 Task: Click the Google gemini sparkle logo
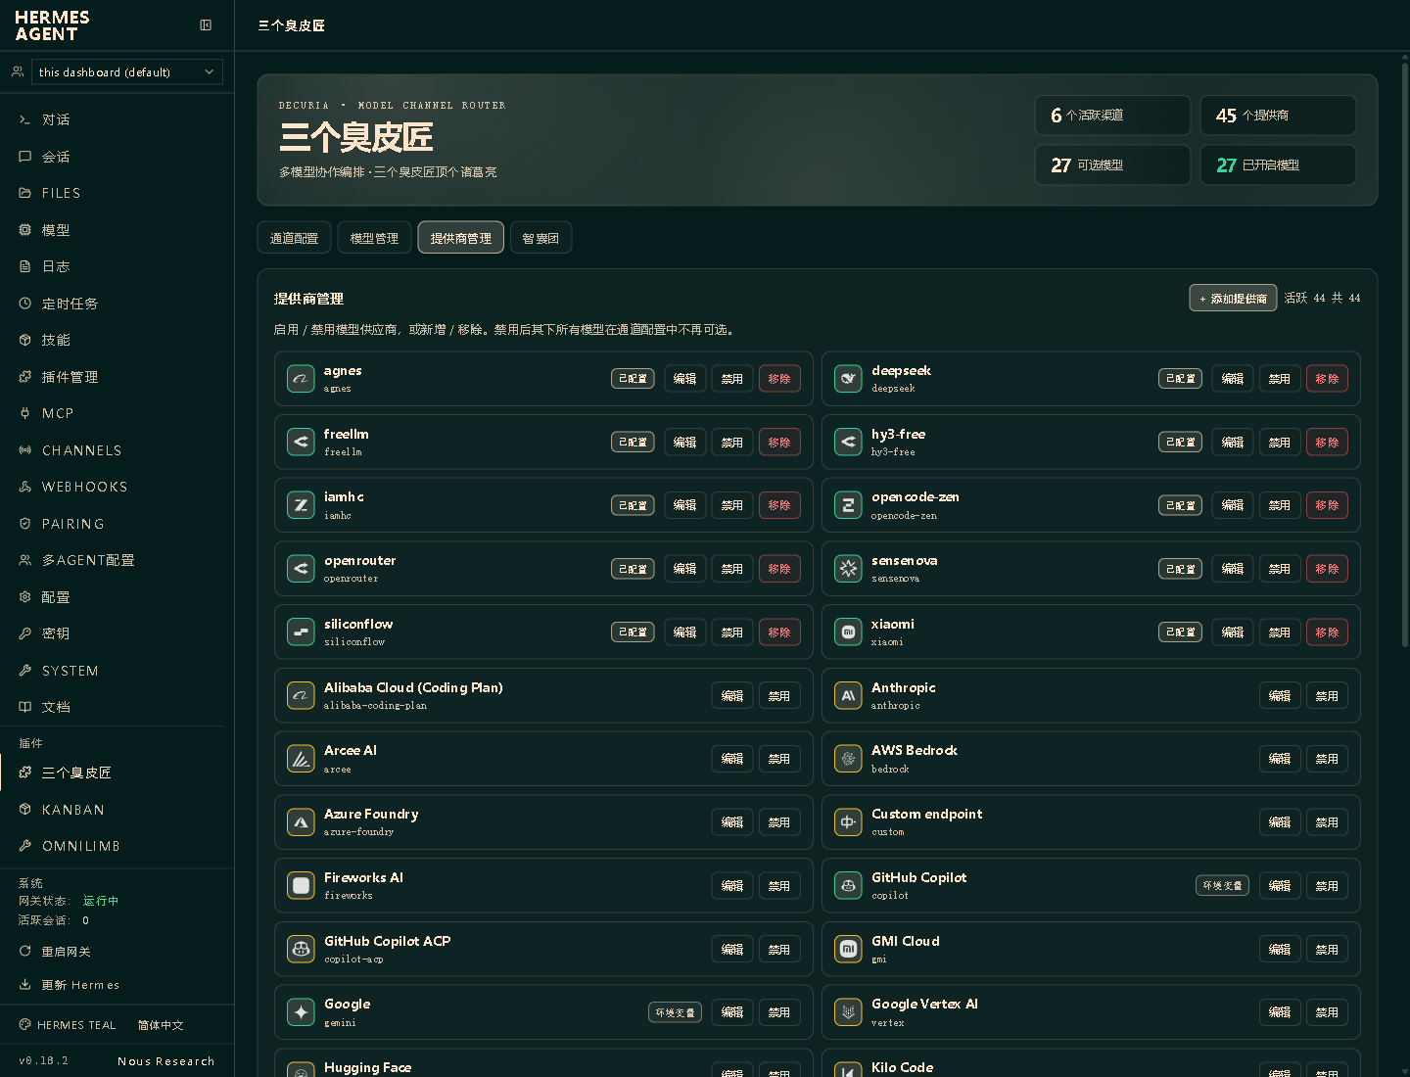pos(301,1012)
